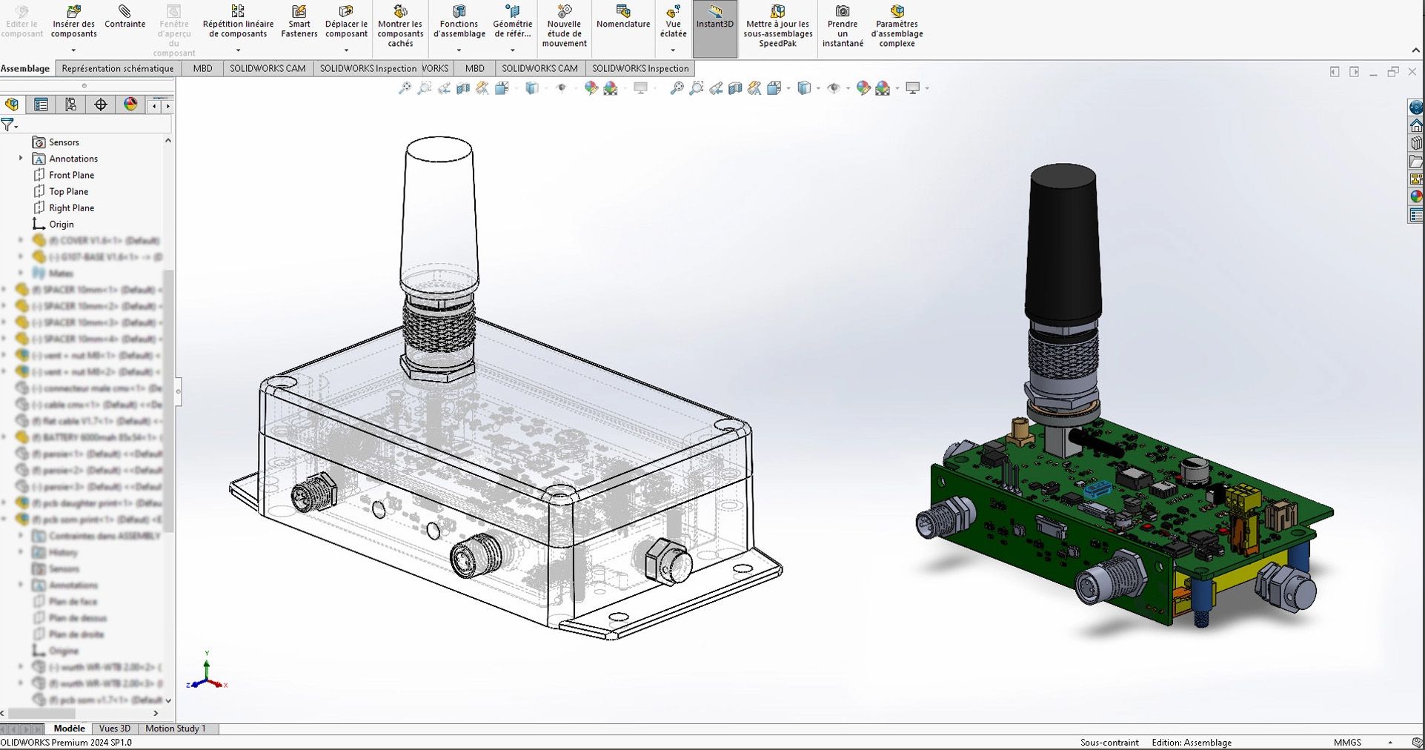Open the Custom Properties task pane

(x=1416, y=215)
